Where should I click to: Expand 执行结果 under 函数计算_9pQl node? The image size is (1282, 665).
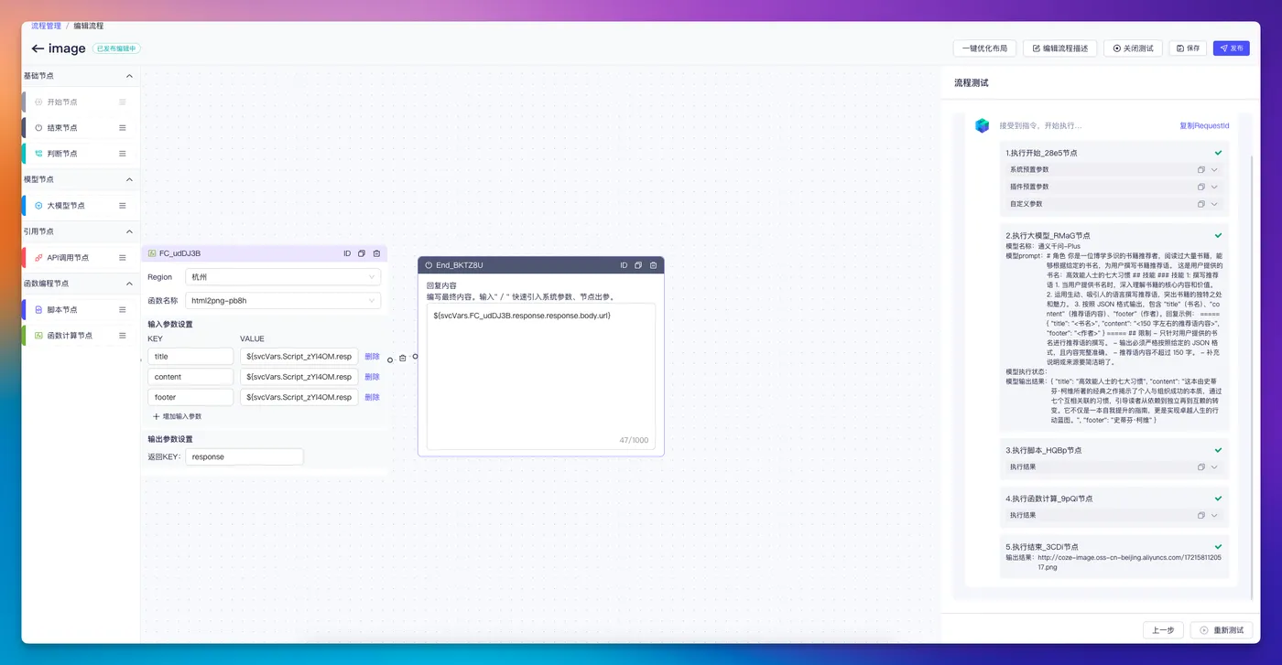1215,515
